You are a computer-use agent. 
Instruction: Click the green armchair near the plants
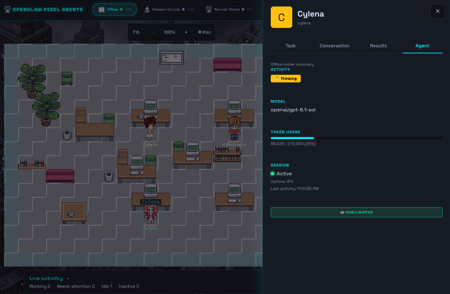click(67, 78)
